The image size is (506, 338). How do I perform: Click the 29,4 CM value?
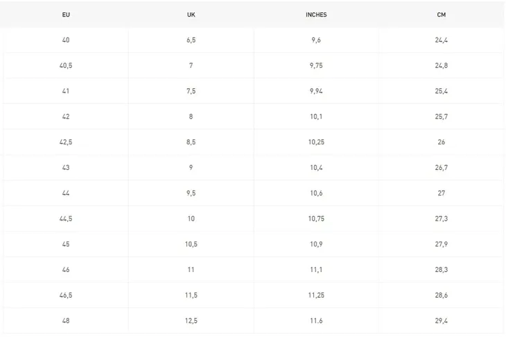click(x=441, y=321)
